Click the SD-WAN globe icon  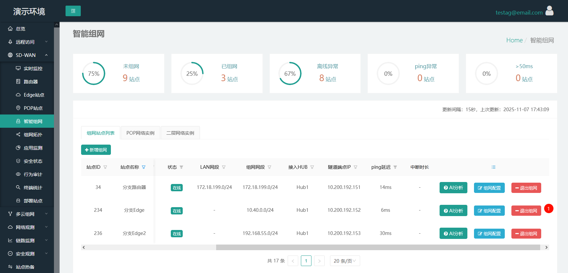coord(10,55)
